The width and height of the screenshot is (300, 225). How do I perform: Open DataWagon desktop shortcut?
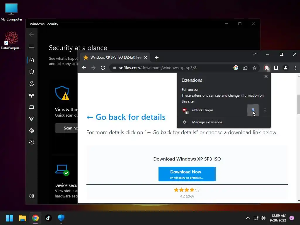click(x=11, y=41)
